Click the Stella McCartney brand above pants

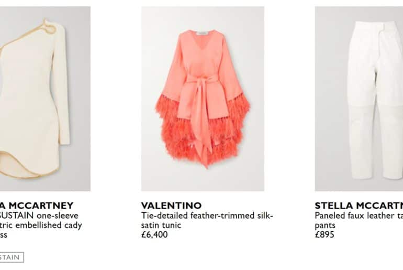(359, 206)
